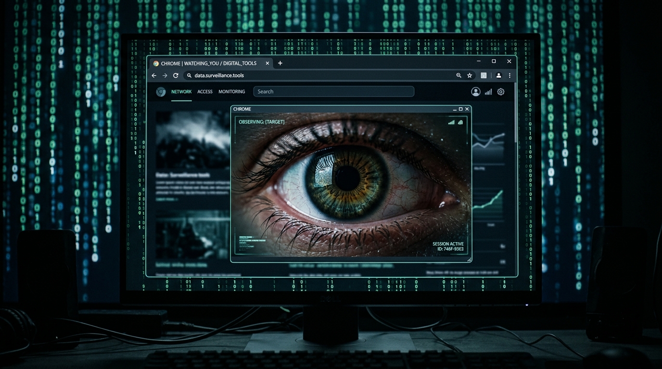Image resolution: width=662 pixels, height=369 pixels.
Task: Open the user account icon in site header
Action: point(475,92)
